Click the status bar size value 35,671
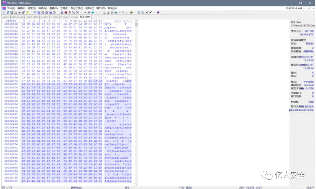 (x=310, y=187)
